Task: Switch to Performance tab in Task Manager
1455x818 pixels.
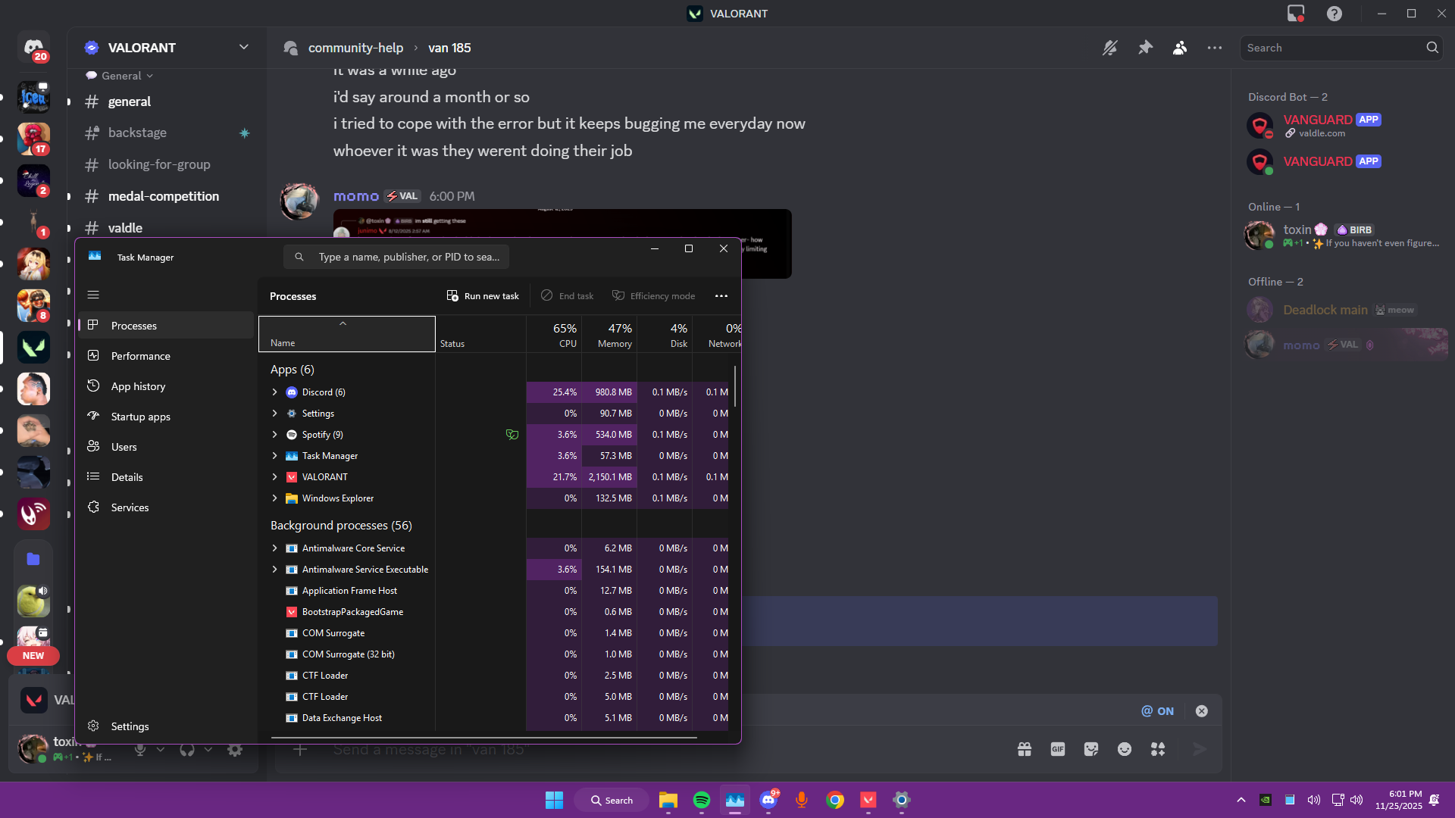Action: pyautogui.click(x=140, y=356)
